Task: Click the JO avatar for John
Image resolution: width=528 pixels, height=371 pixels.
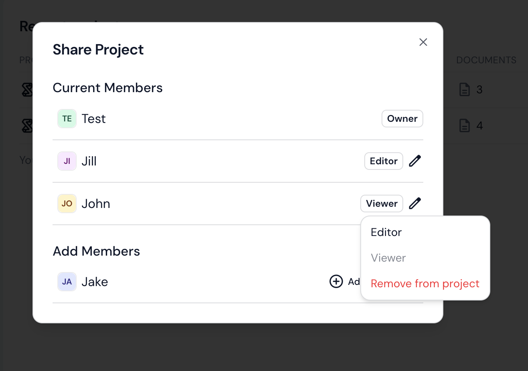Action: 67,204
